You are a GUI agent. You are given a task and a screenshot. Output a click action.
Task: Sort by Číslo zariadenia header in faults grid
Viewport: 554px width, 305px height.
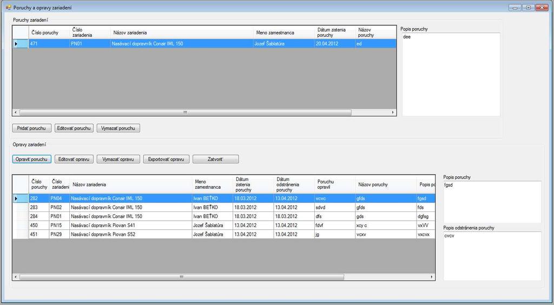pyautogui.click(x=90, y=32)
